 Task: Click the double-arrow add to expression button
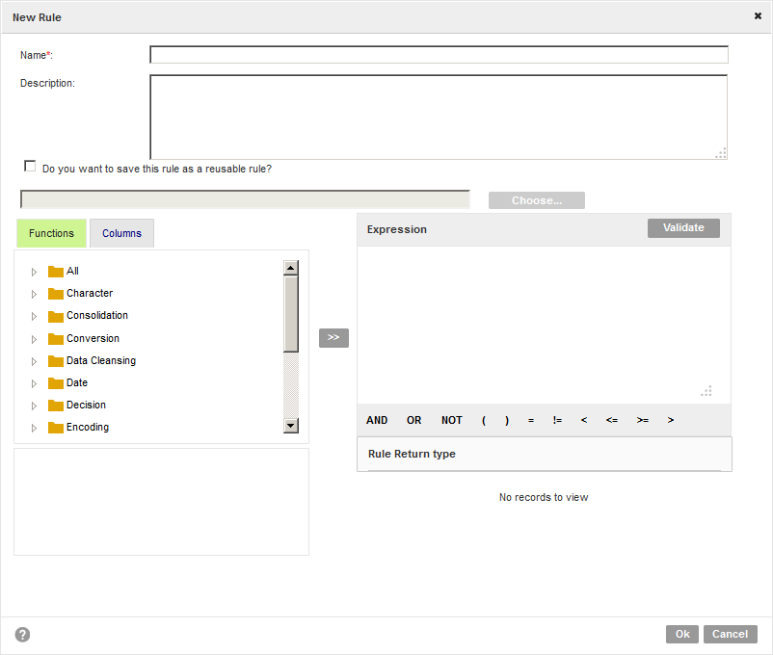click(333, 337)
